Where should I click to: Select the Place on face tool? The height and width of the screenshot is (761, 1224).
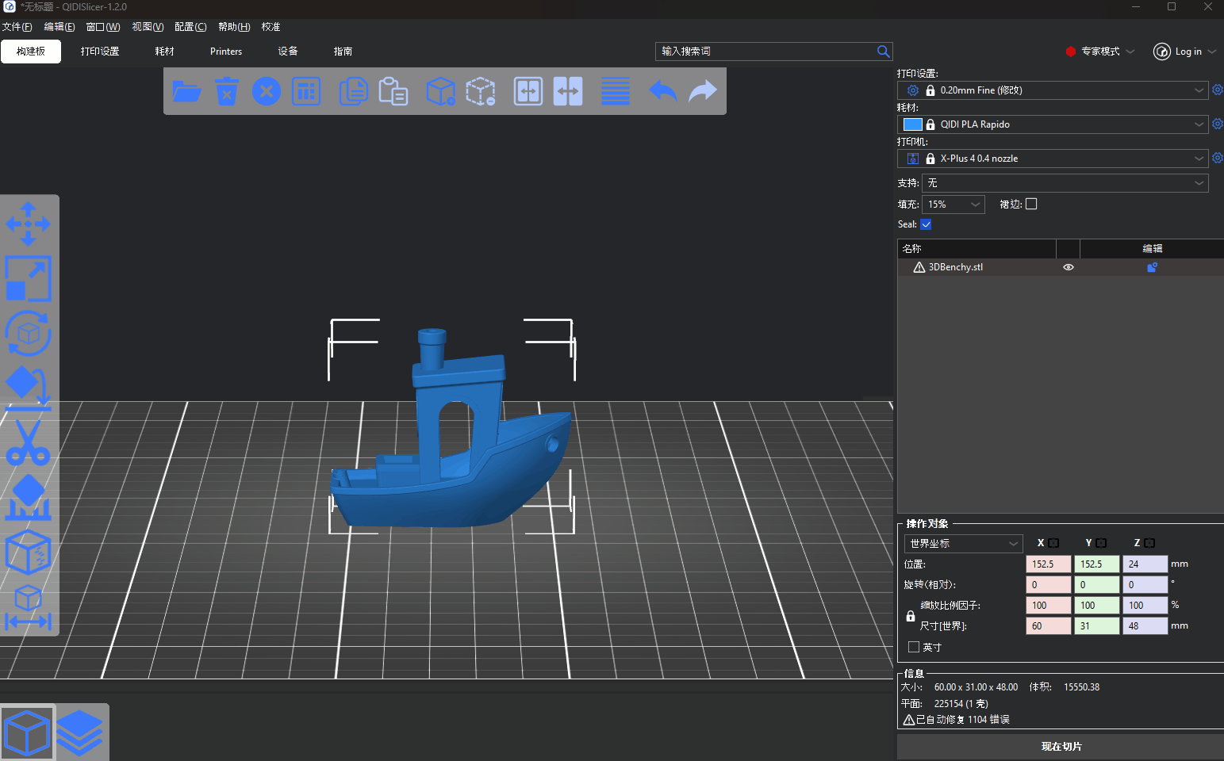point(29,388)
